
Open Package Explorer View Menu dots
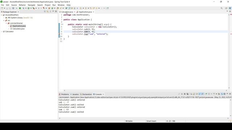pyautogui.click(x=50, y=12)
